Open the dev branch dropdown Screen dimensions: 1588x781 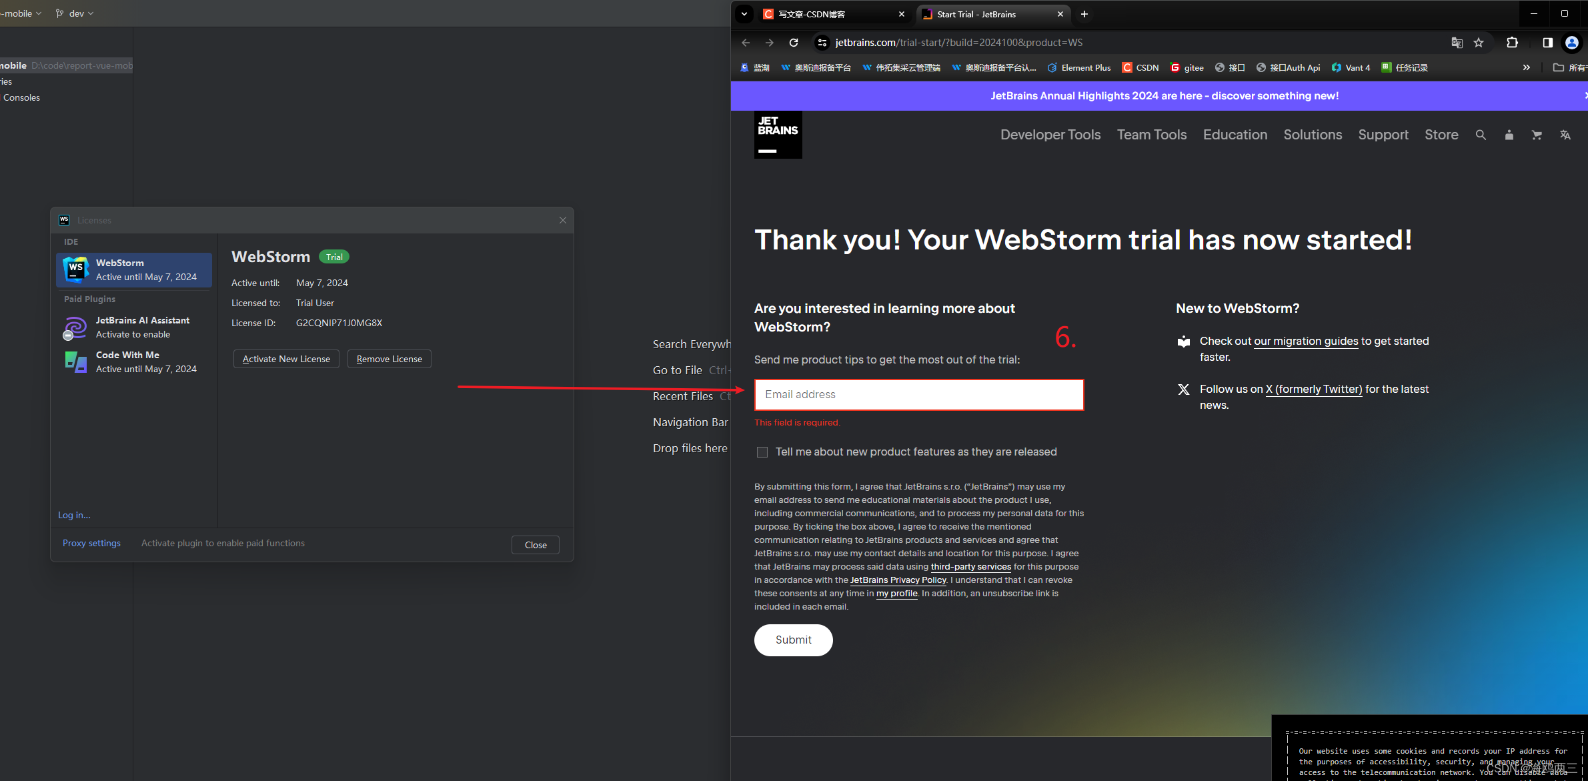point(75,13)
